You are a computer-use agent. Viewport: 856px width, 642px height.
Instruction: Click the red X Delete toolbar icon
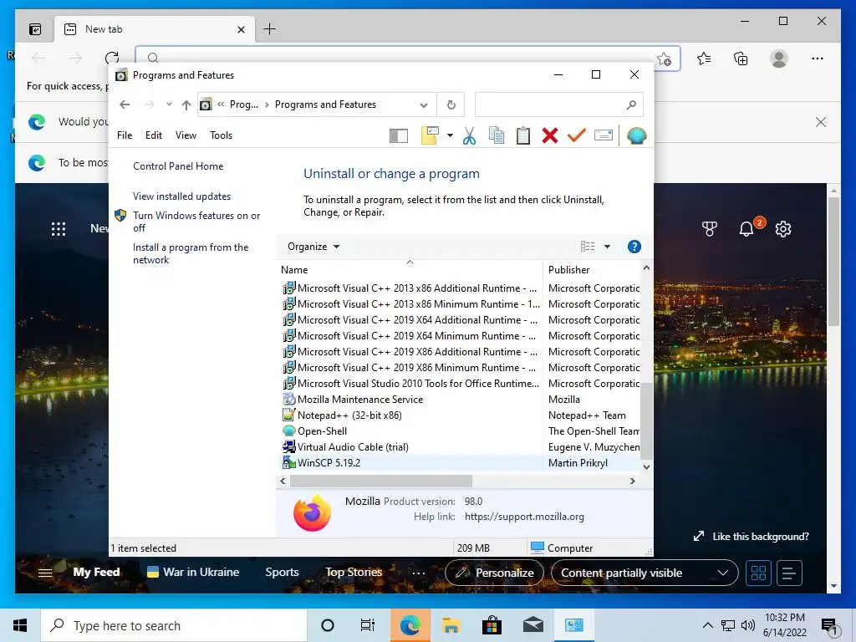pos(550,135)
